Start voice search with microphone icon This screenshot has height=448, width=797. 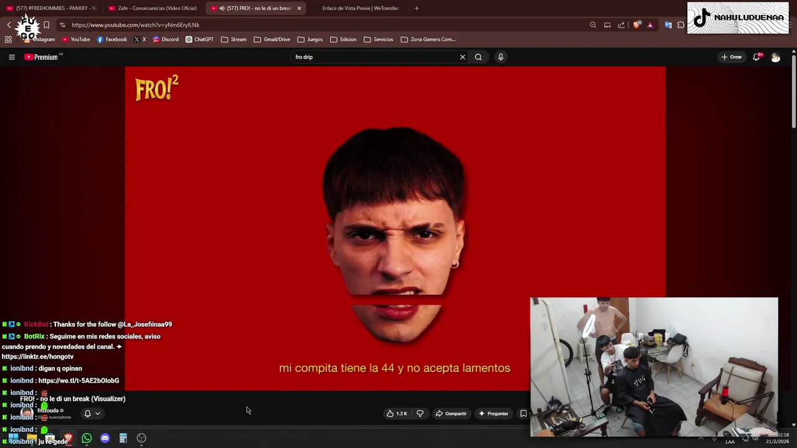tap(501, 57)
